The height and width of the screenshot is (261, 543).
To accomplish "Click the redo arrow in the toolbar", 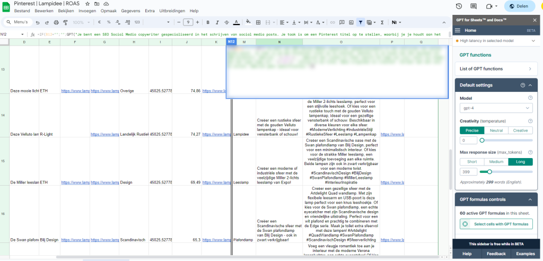I will (47, 22).
